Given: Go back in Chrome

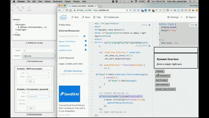Looking at the screenshot, I should [x=59, y=10].
